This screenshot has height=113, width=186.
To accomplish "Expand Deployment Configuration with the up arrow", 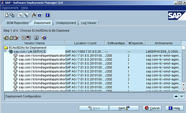I will coord(176,96).
